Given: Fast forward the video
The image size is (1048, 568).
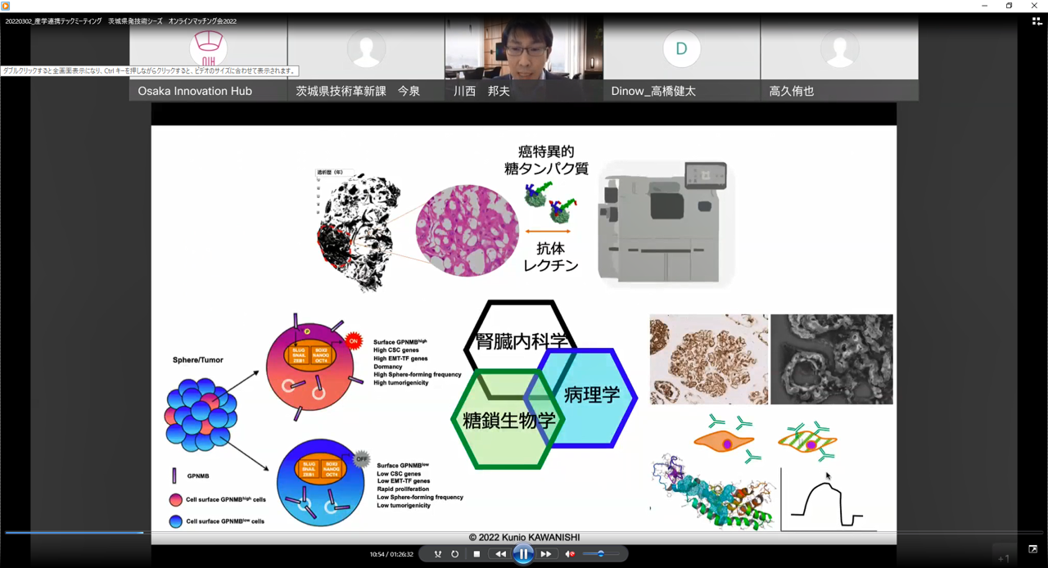Looking at the screenshot, I should coord(546,554).
